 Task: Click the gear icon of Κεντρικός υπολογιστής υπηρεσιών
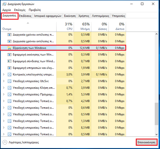9,74
